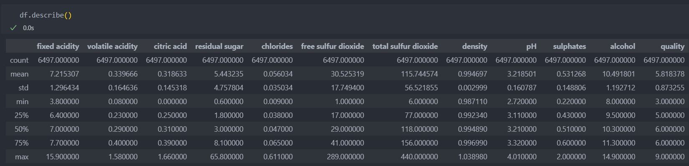Screen dimensions: 689x166
Task: Click the 0.0s execution time label
Action: point(28,28)
